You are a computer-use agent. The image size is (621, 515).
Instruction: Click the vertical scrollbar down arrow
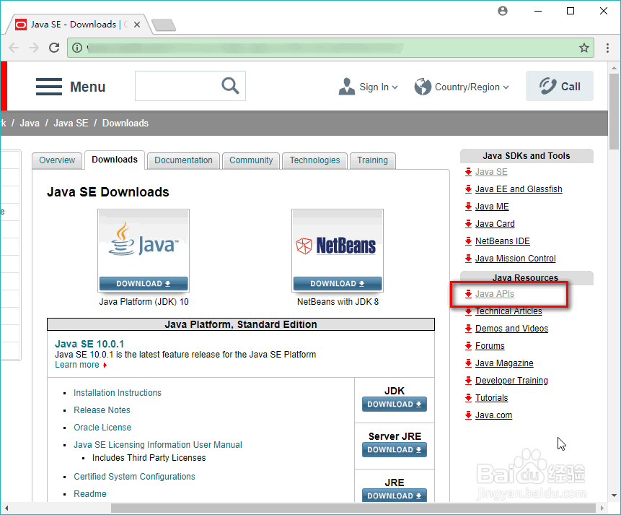(614, 495)
